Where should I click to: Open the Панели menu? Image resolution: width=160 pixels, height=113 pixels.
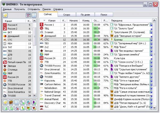(47, 9)
